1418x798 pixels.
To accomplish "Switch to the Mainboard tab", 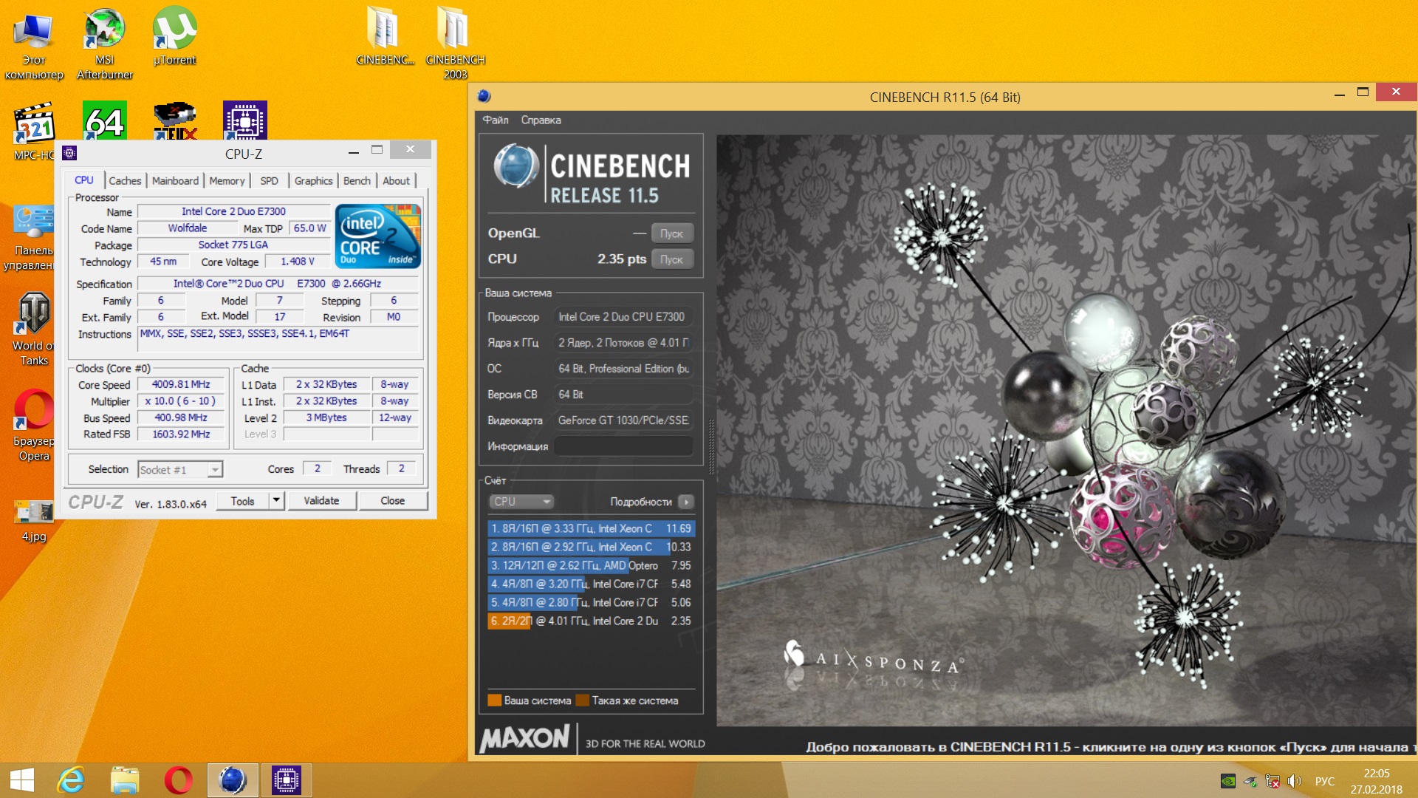I will coord(175,180).
